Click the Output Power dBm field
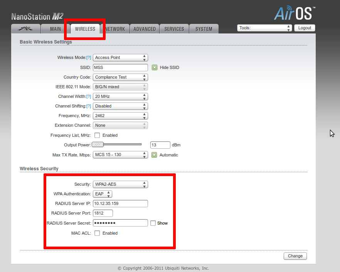The image size is (340, 272). (x=160, y=145)
